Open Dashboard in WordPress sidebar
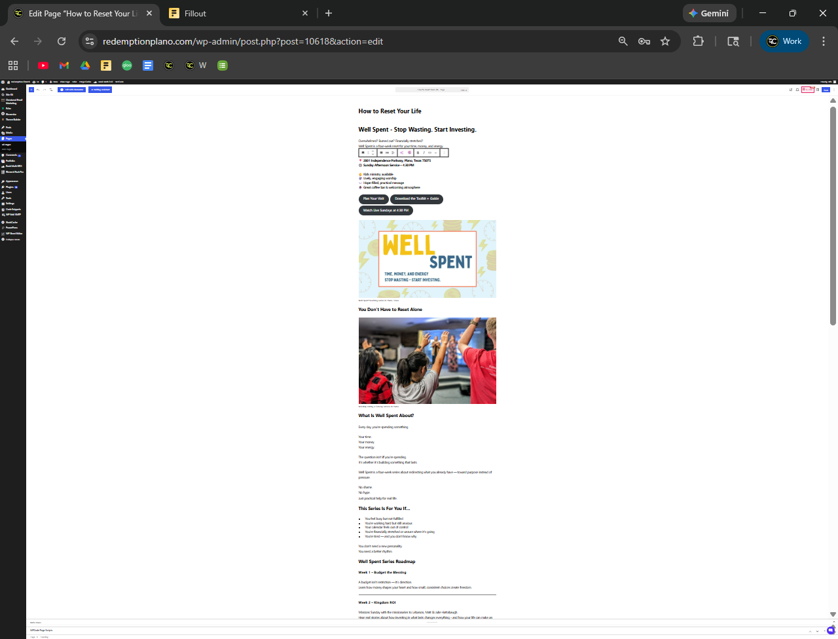The image size is (838, 639). pyautogui.click(x=11, y=89)
